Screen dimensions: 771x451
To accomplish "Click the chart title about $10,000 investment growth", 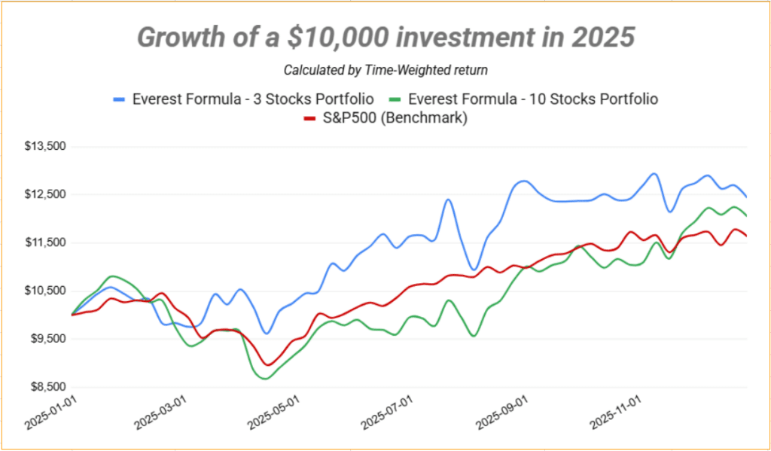I will [385, 37].
